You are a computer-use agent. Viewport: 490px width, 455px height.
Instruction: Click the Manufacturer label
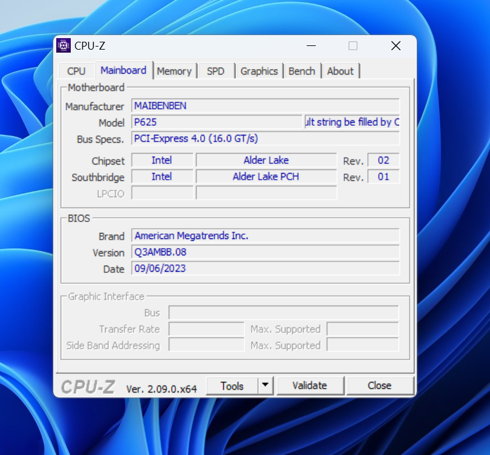95,106
